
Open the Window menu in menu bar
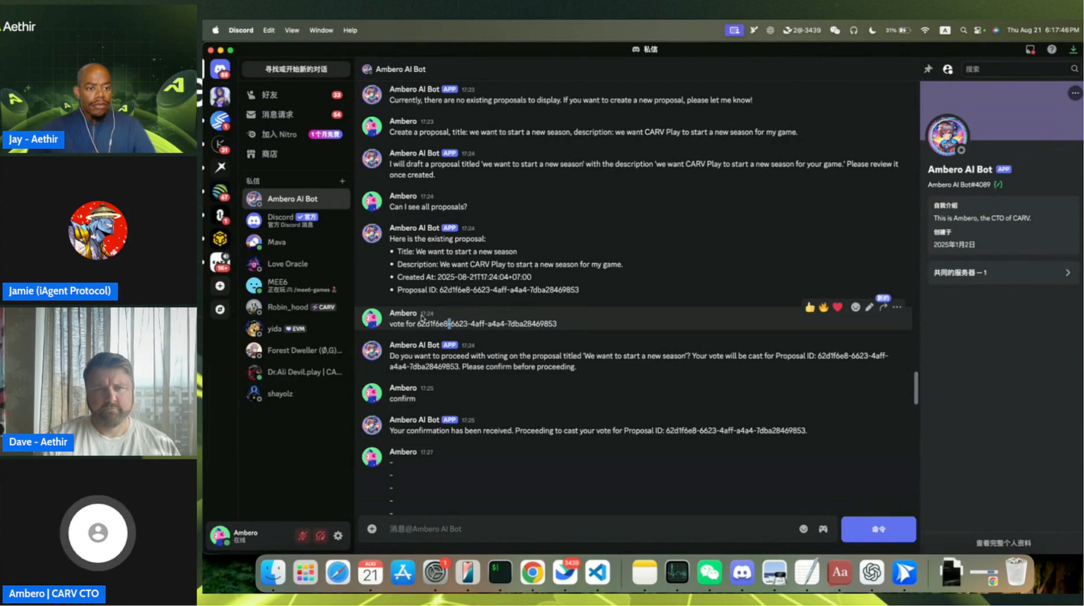click(x=321, y=31)
